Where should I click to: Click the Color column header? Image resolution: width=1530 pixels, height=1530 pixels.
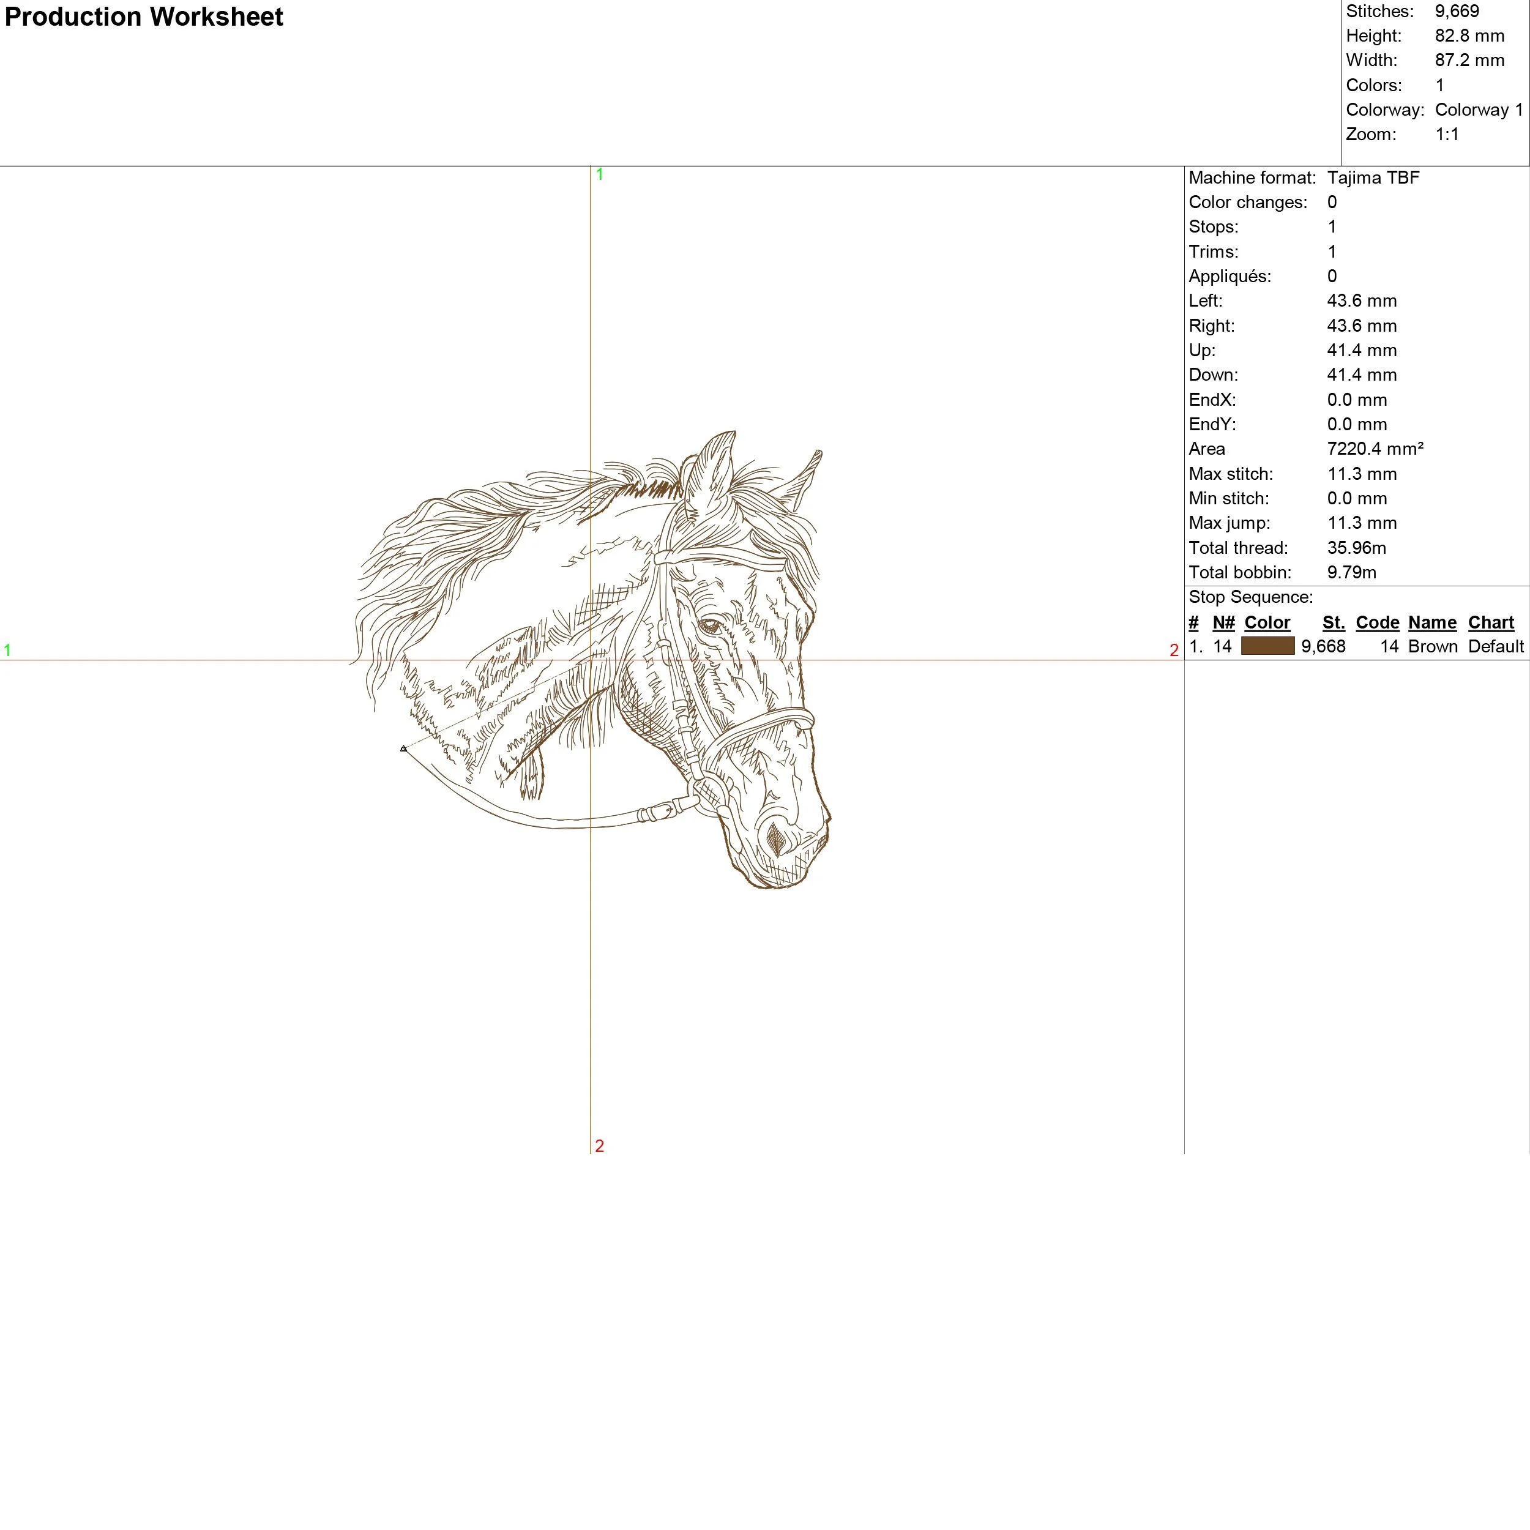[1267, 622]
